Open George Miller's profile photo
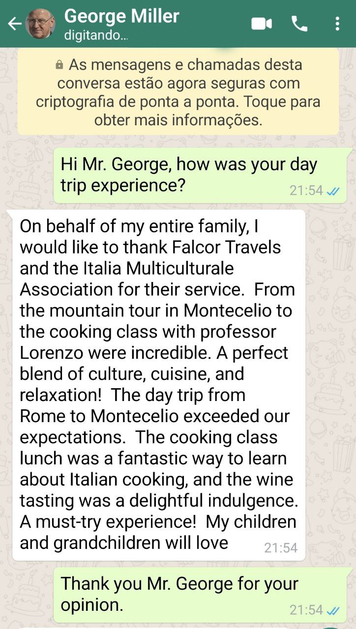Image resolution: width=356 pixels, height=629 pixels. [40, 24]
